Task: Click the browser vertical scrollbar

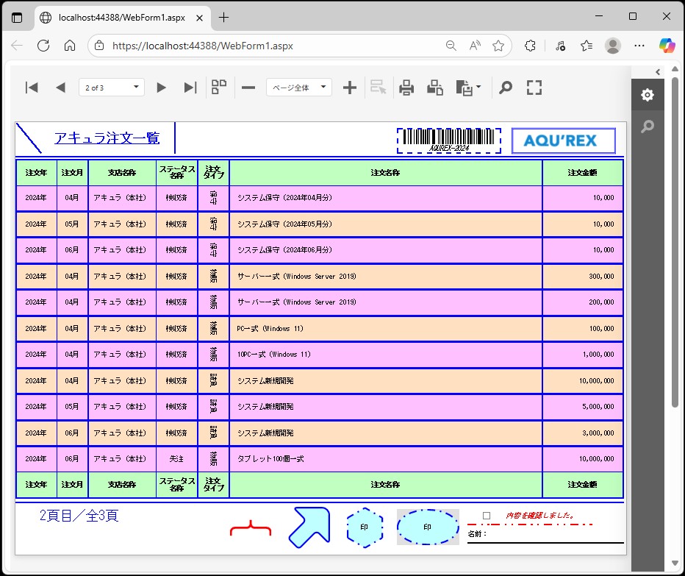Action: click(675, 243)
